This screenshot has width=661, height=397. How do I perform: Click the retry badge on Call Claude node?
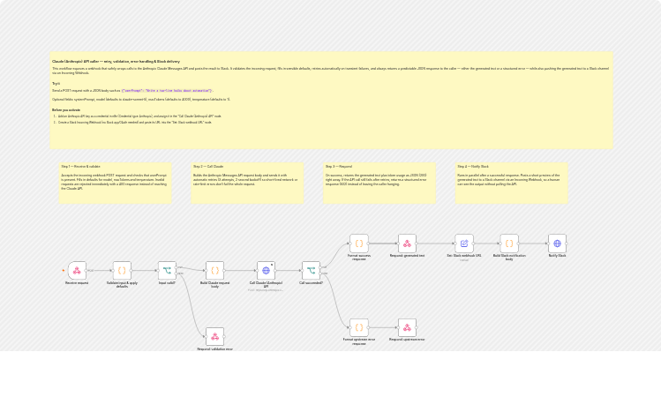272,265
